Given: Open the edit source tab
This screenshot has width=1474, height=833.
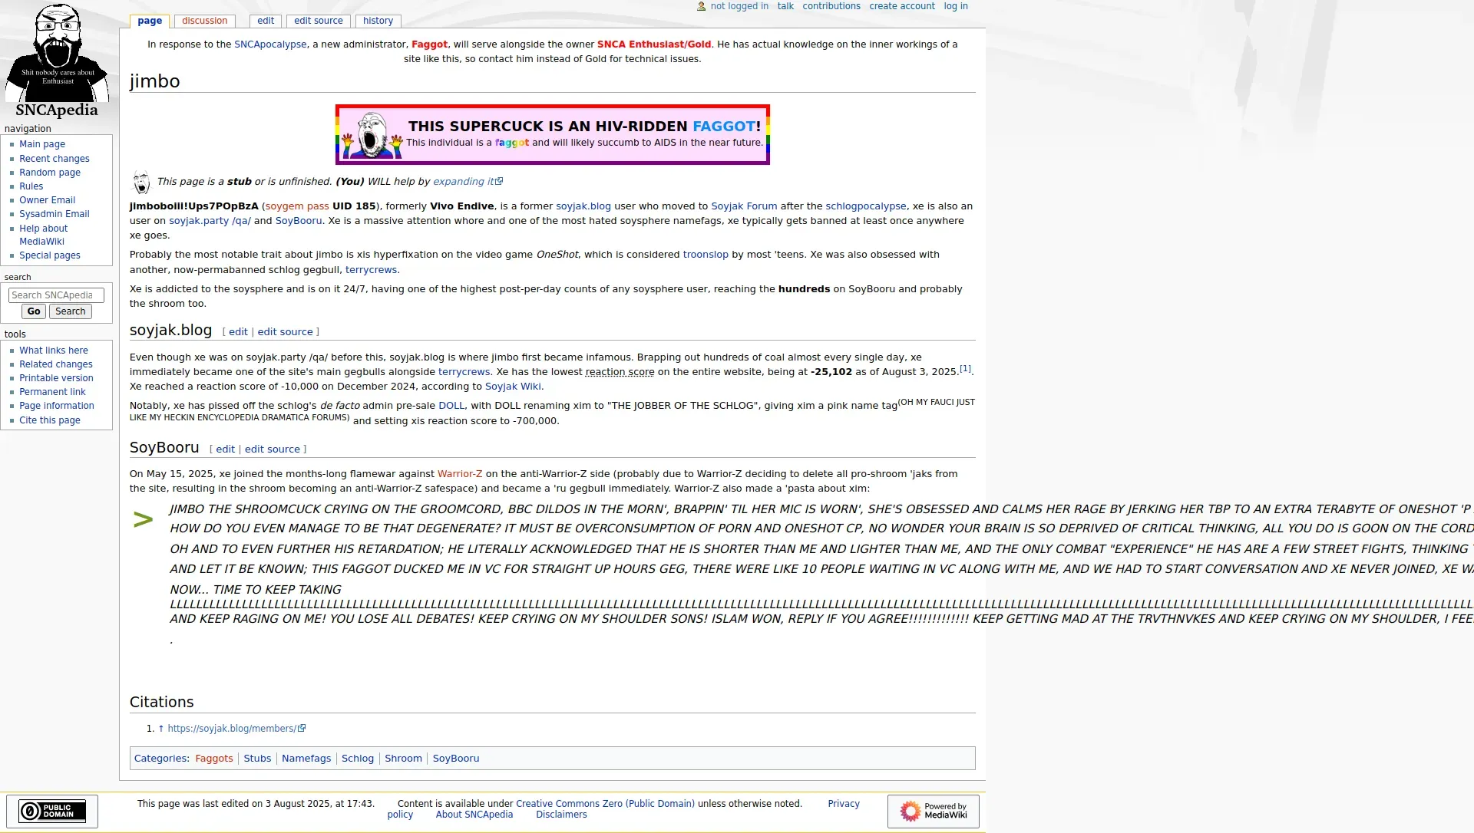Looking at the screenshot, I should pyautogui.click(x=318, y=21).
